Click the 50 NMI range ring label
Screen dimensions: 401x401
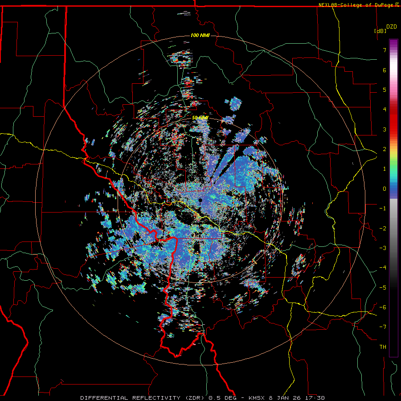[x=200, y=118]
